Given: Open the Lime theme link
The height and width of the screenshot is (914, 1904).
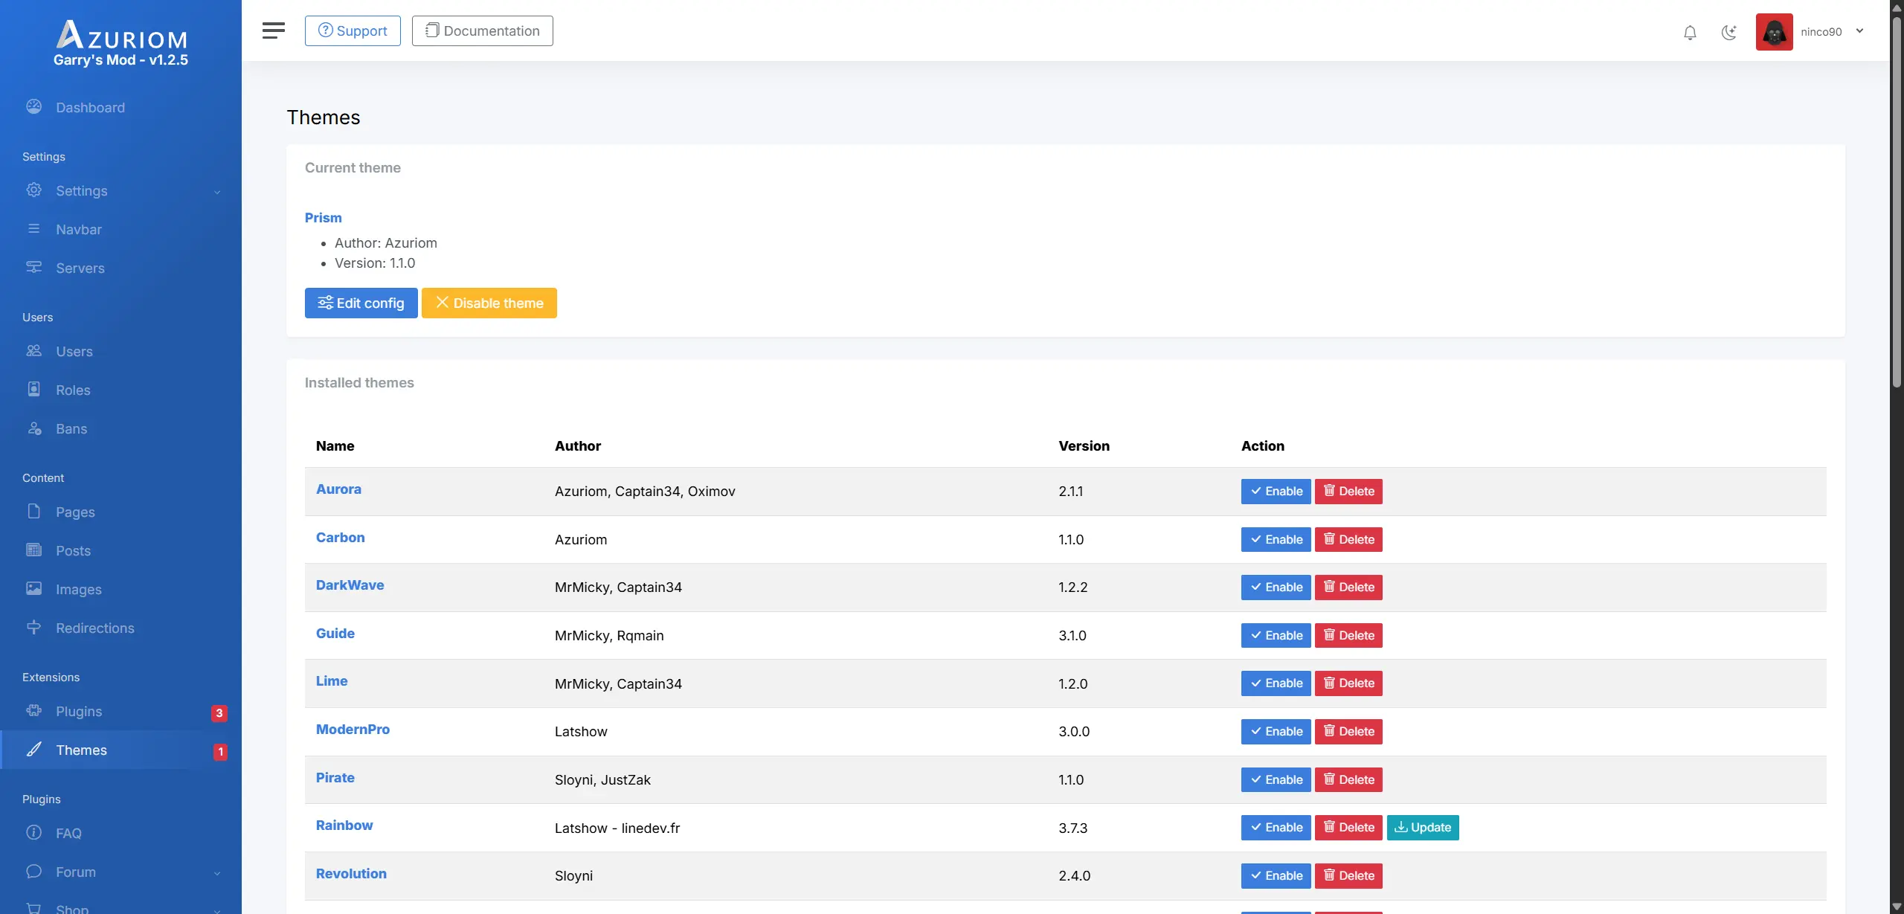Looking at the screenshot, I should (332, 680).
